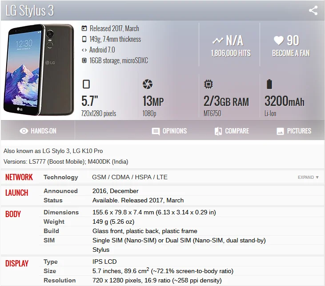Click the Compare phones icon
The height and width of the screenshot is (286, 325).
(218, 131)
